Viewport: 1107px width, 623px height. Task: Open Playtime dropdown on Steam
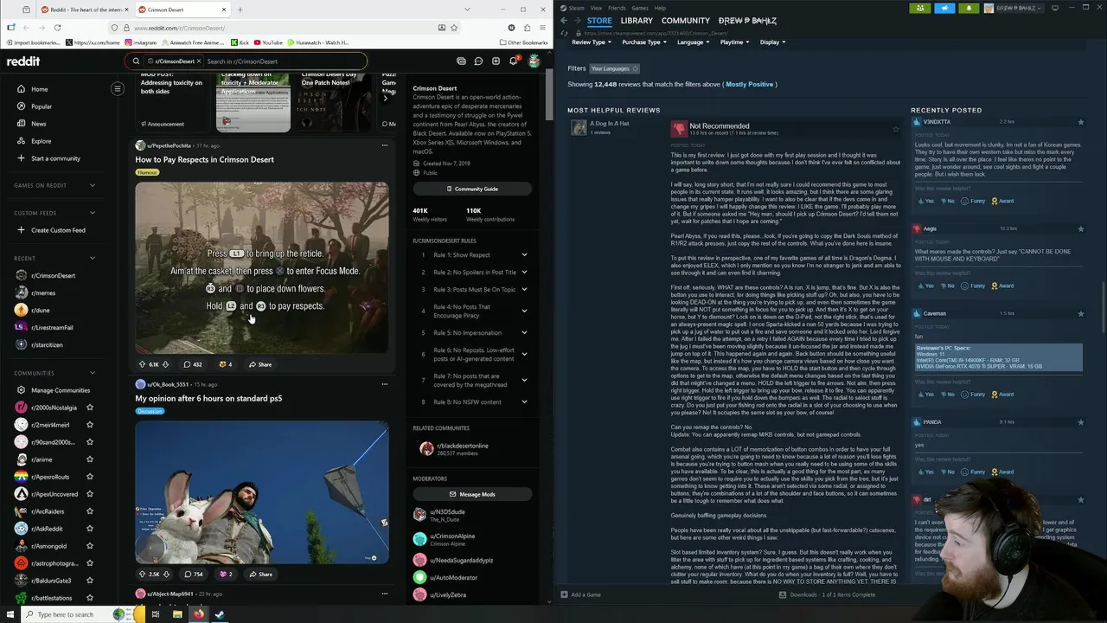click(x=735, y=42)
